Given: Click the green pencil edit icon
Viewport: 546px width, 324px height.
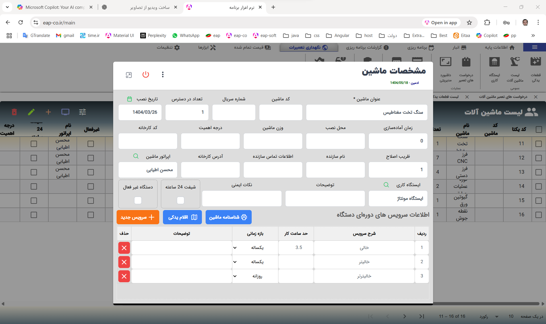Looking at the screenshot, I should tap(31, 112).
